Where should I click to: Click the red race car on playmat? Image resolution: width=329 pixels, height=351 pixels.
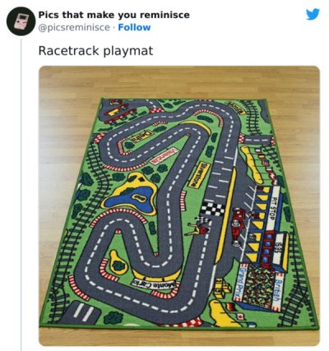[x=238, y=227]
